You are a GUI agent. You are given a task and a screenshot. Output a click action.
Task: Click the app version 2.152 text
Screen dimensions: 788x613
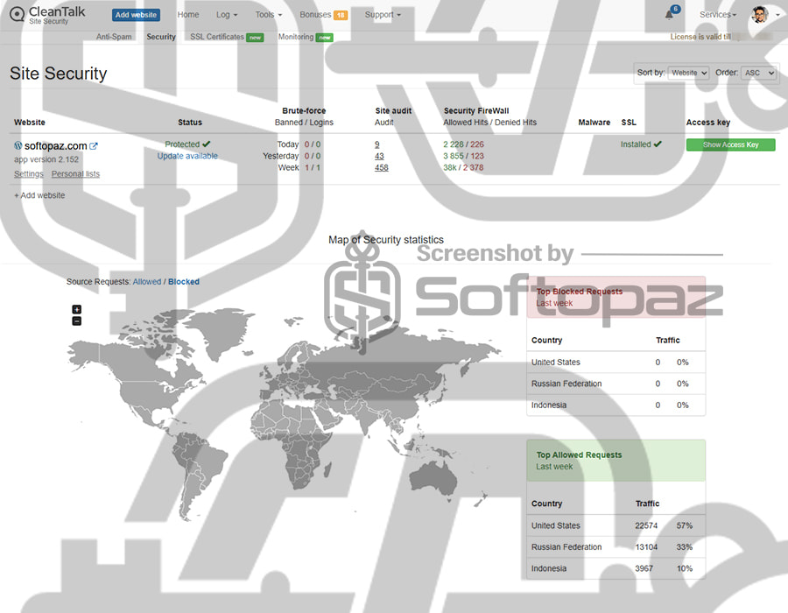coord(46,159)
